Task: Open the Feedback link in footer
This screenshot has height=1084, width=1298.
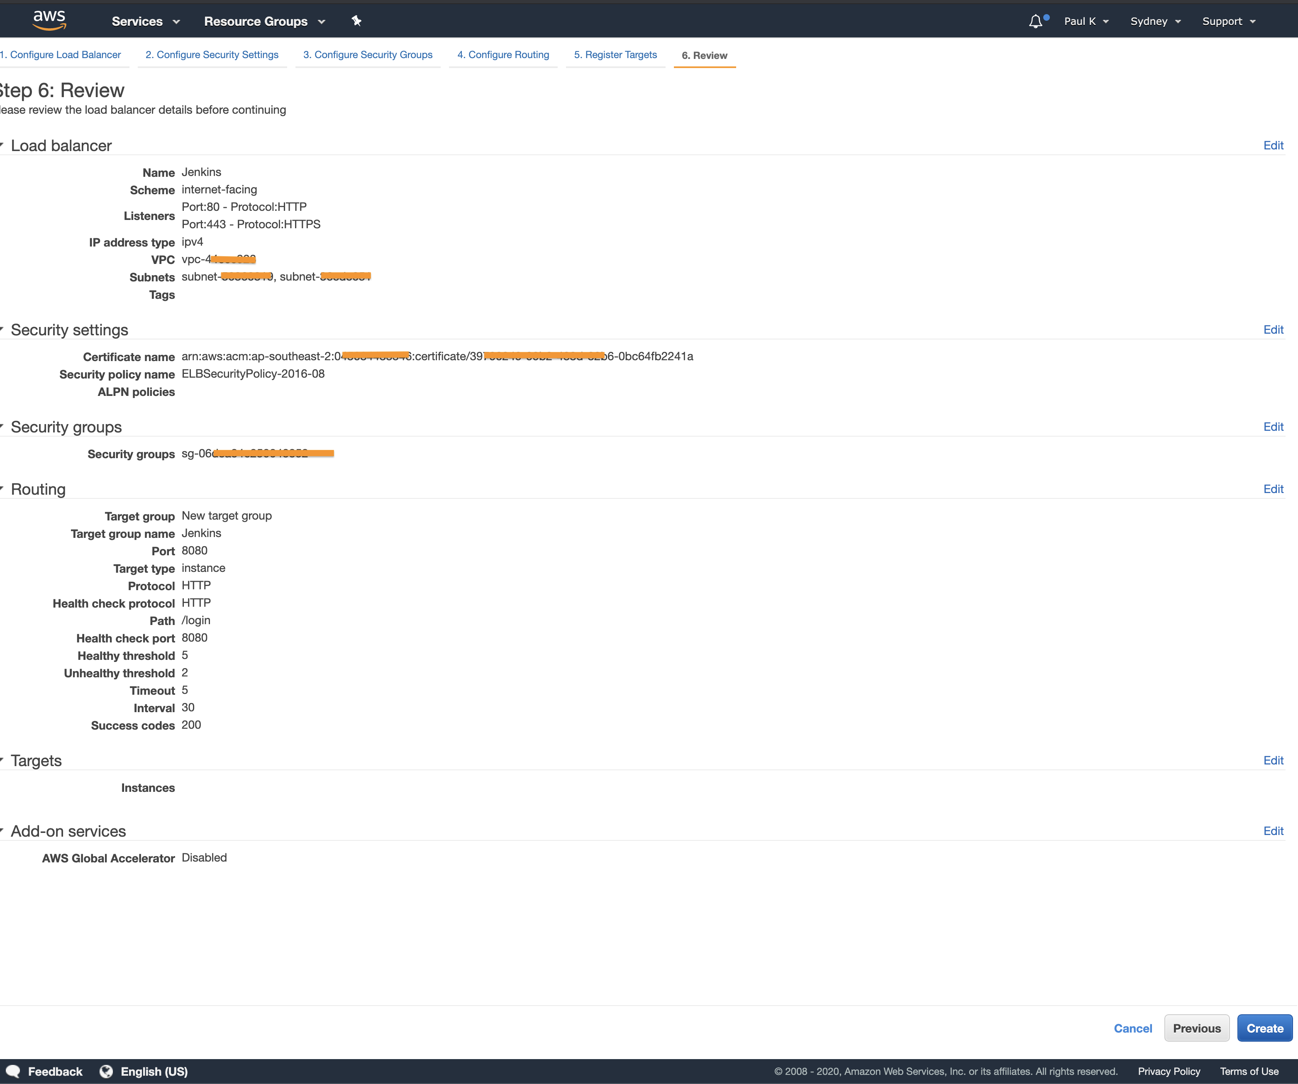Action: coord(55,1071)
